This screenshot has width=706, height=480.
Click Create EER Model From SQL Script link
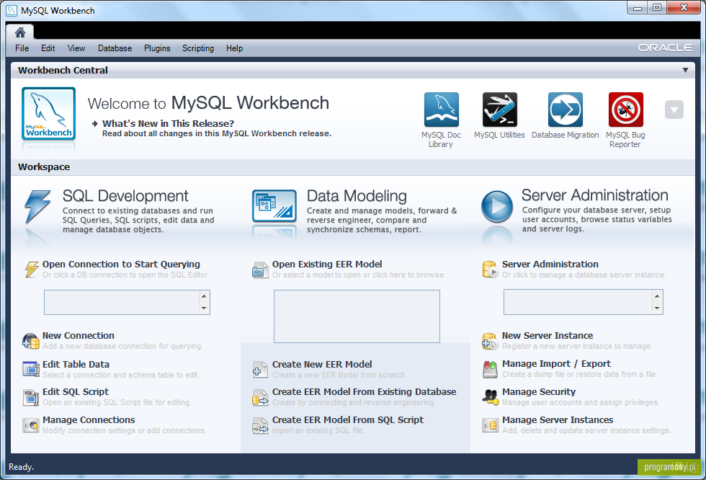(x=347, y=419)
